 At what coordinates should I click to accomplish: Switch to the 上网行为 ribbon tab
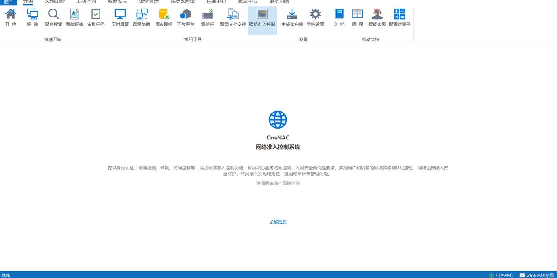(x=86, y=2)
